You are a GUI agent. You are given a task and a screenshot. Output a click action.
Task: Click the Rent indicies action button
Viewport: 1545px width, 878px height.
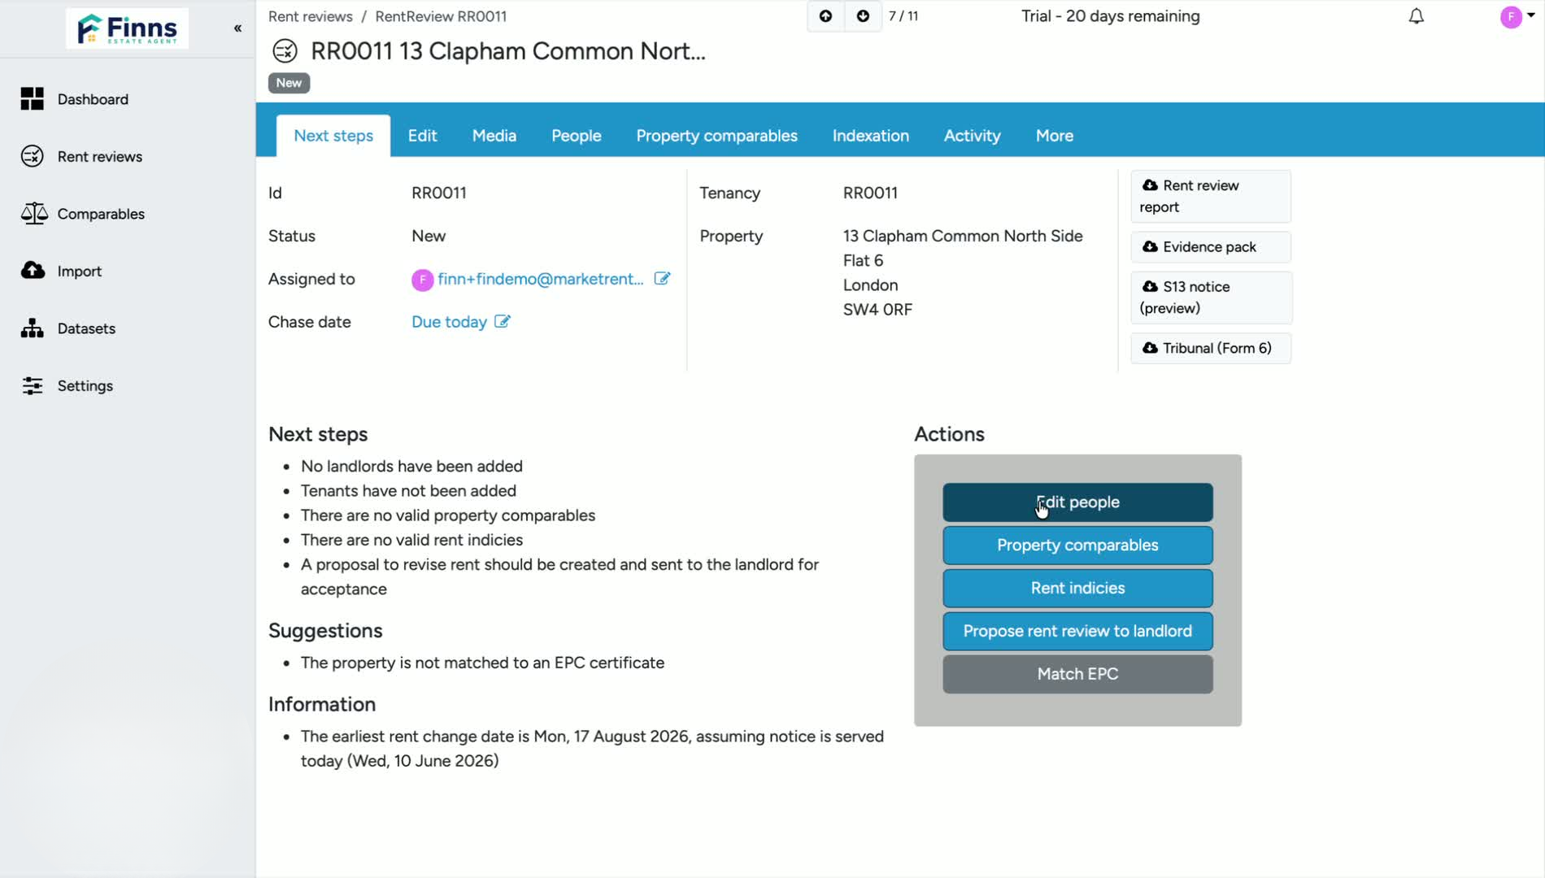click(x=1077, y=589)
